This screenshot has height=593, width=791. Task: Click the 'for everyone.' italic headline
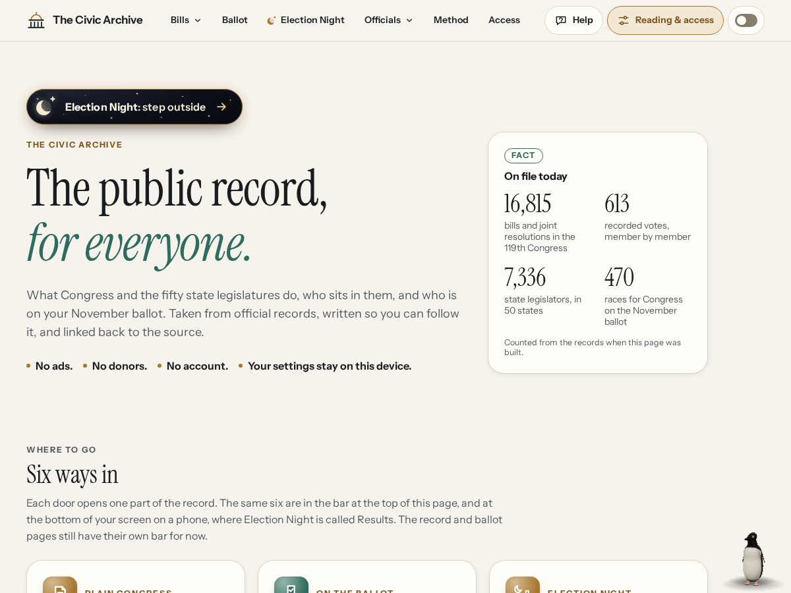pyautogui.click(x=138, y=244)
